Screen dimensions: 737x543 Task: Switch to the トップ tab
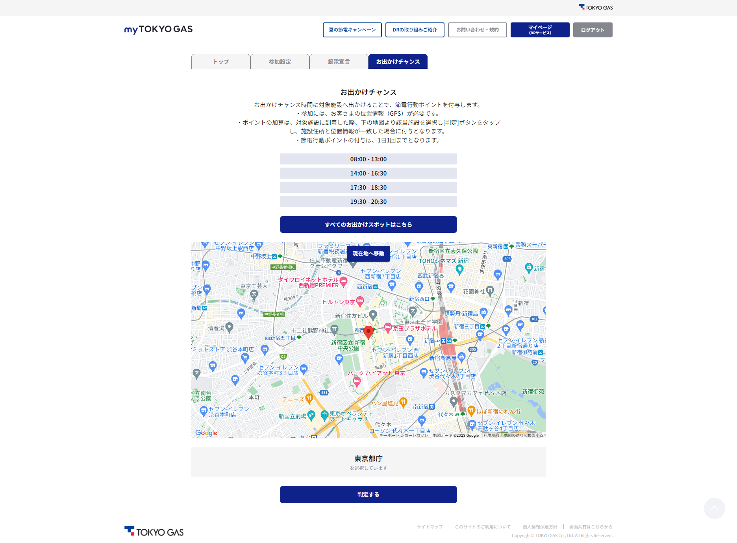coord(220,61)
